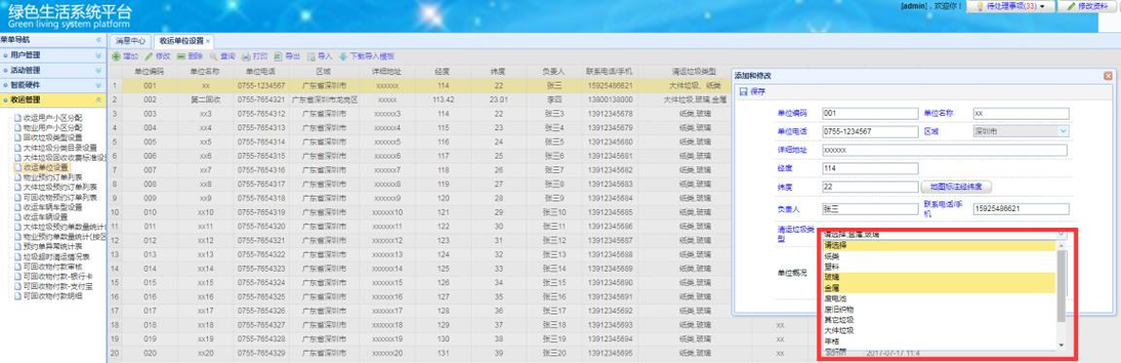Screen dimensions: 1121x363
Task: Select 废电池 in the garbage type list
Action: coord(939,298)
